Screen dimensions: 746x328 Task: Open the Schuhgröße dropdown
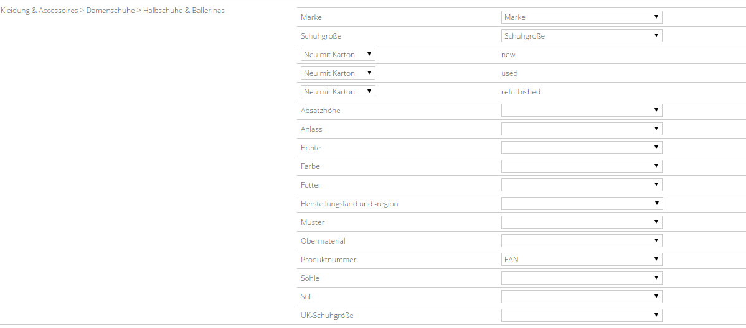tap(581, 36)
